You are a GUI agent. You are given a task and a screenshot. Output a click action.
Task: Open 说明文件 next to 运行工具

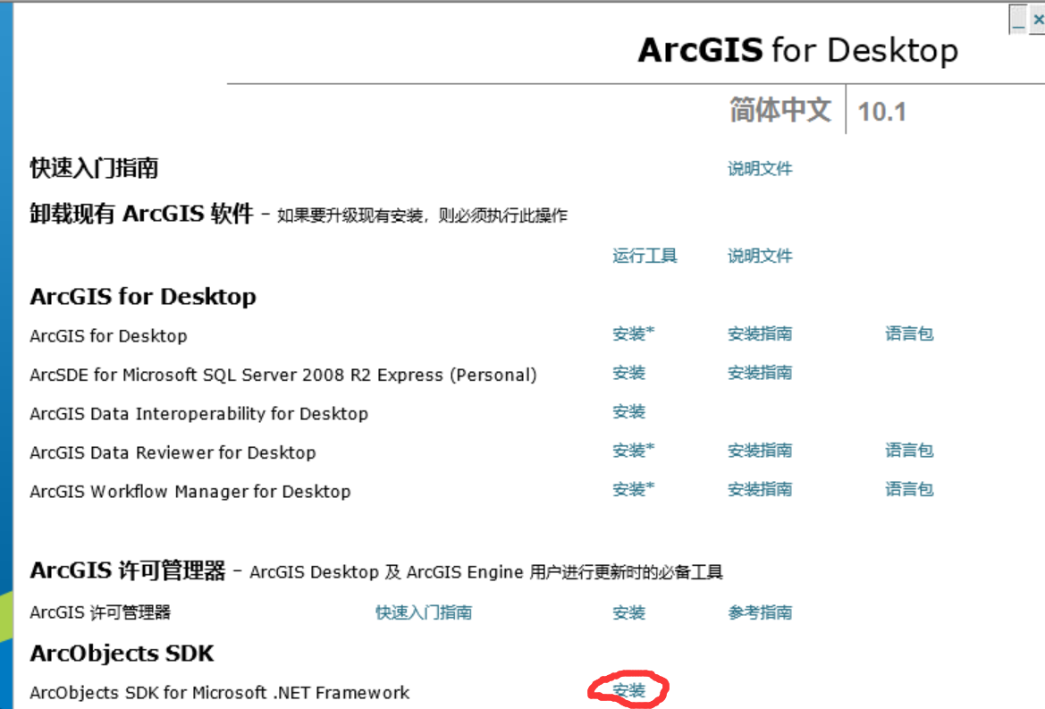760,256
